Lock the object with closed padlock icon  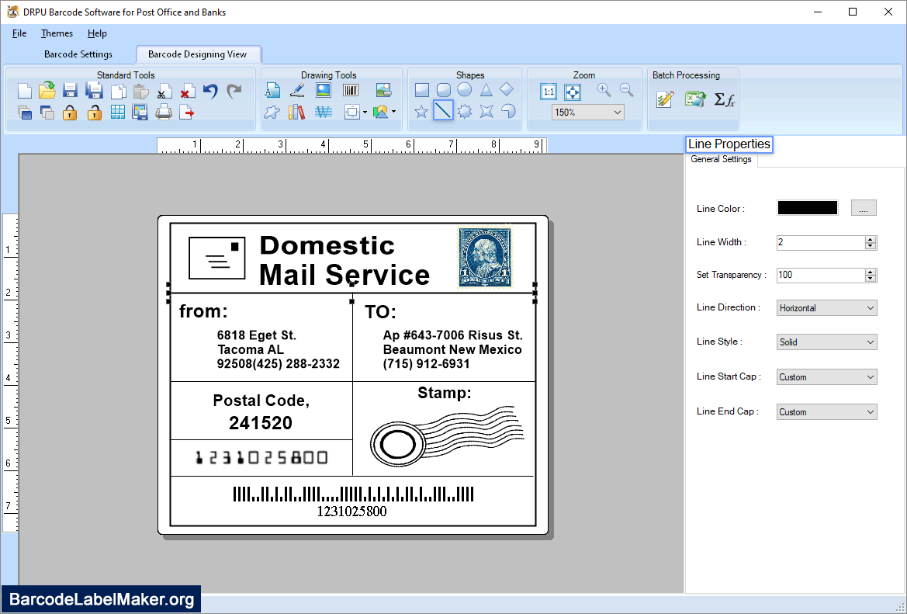pos(70,113)
